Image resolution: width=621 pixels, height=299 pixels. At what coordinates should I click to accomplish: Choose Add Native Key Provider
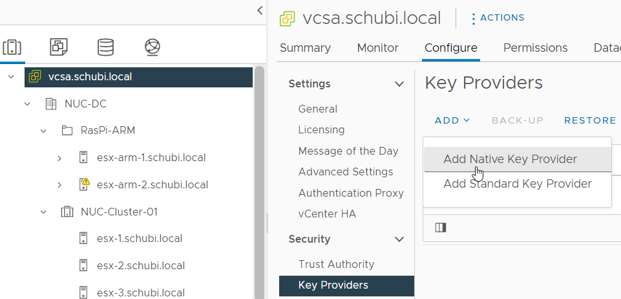[510, 159]
